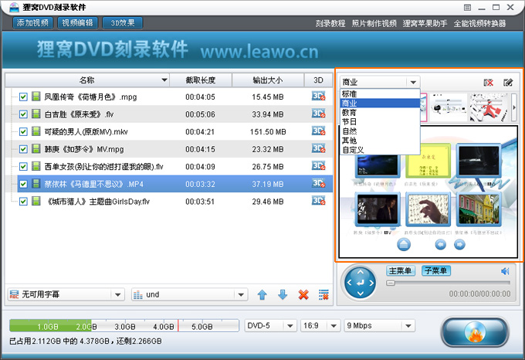Uncheck 韩庚《如梦令》MV.mpg checkbox
This screenshot has height=360, width=525.
click(x=23, y=149)
